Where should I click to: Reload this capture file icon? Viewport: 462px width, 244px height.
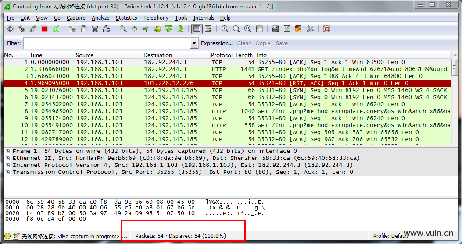106,29
